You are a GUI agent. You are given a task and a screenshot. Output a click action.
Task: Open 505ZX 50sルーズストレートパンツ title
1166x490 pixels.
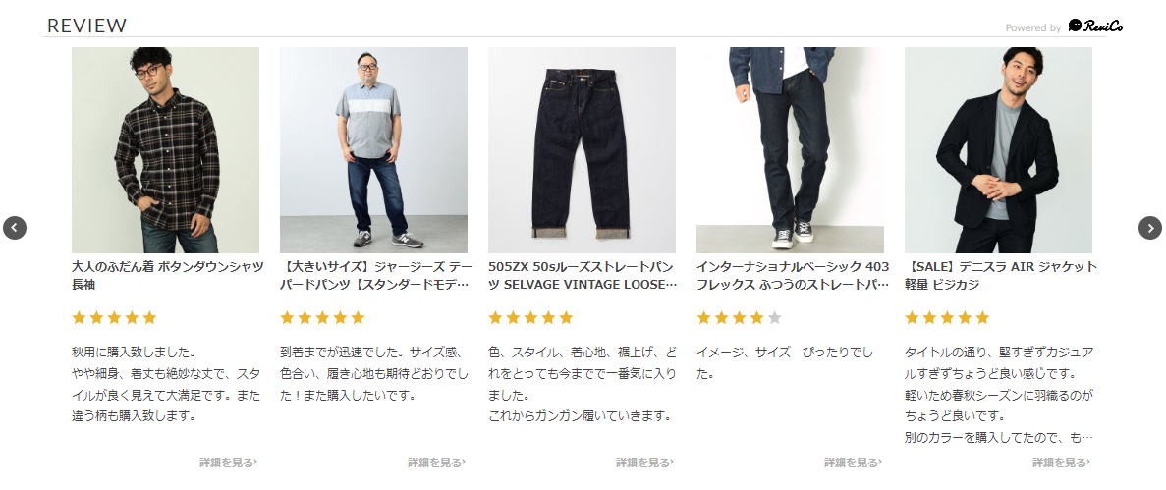(583, 275)
